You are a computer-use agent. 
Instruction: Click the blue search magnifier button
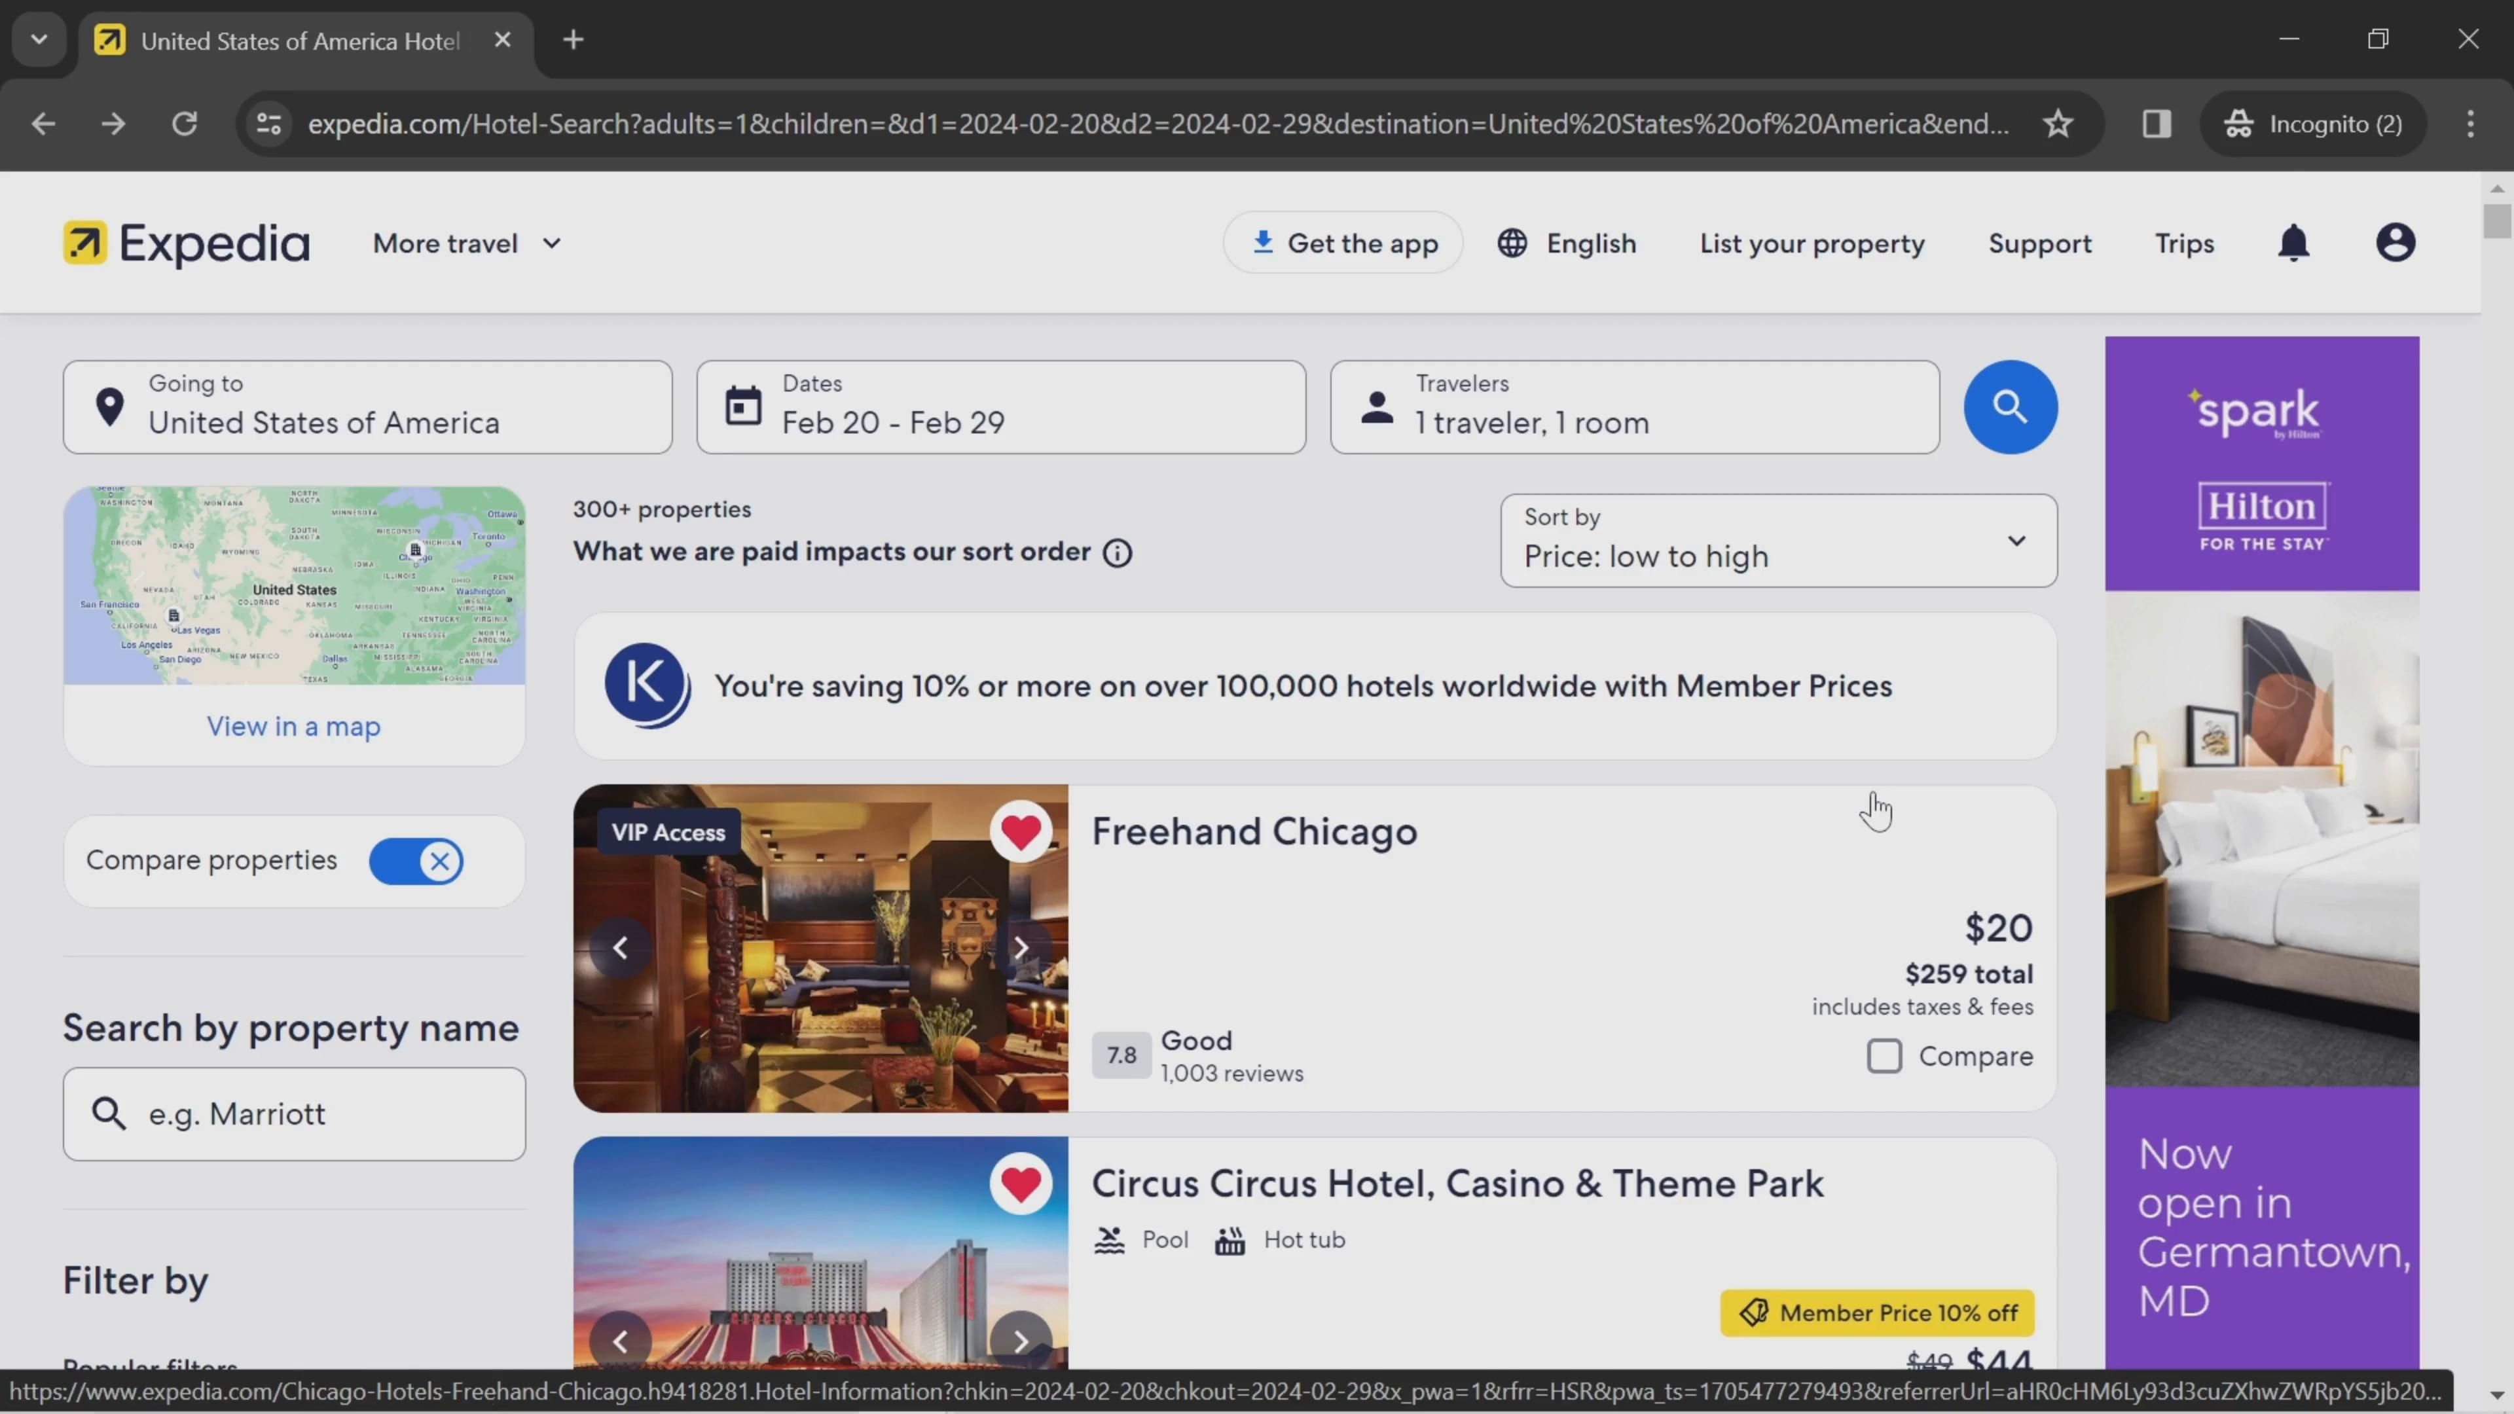click(2009, 406)
